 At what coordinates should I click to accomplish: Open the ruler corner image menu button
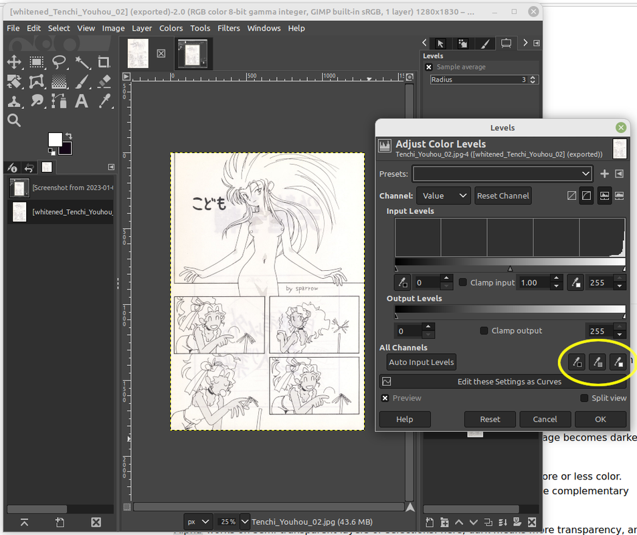(126, 76)
